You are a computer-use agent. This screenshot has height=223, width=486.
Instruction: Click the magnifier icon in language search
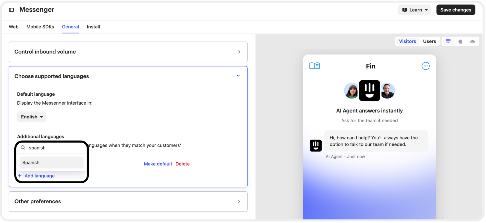pos(23,148)
